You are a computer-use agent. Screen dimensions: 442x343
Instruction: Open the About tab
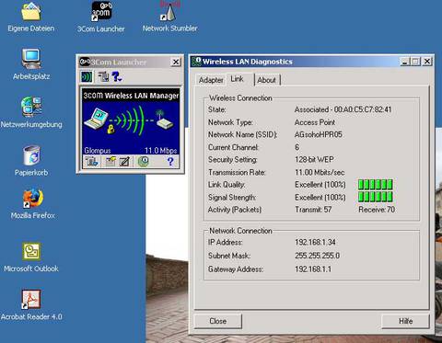coord(267,80)
